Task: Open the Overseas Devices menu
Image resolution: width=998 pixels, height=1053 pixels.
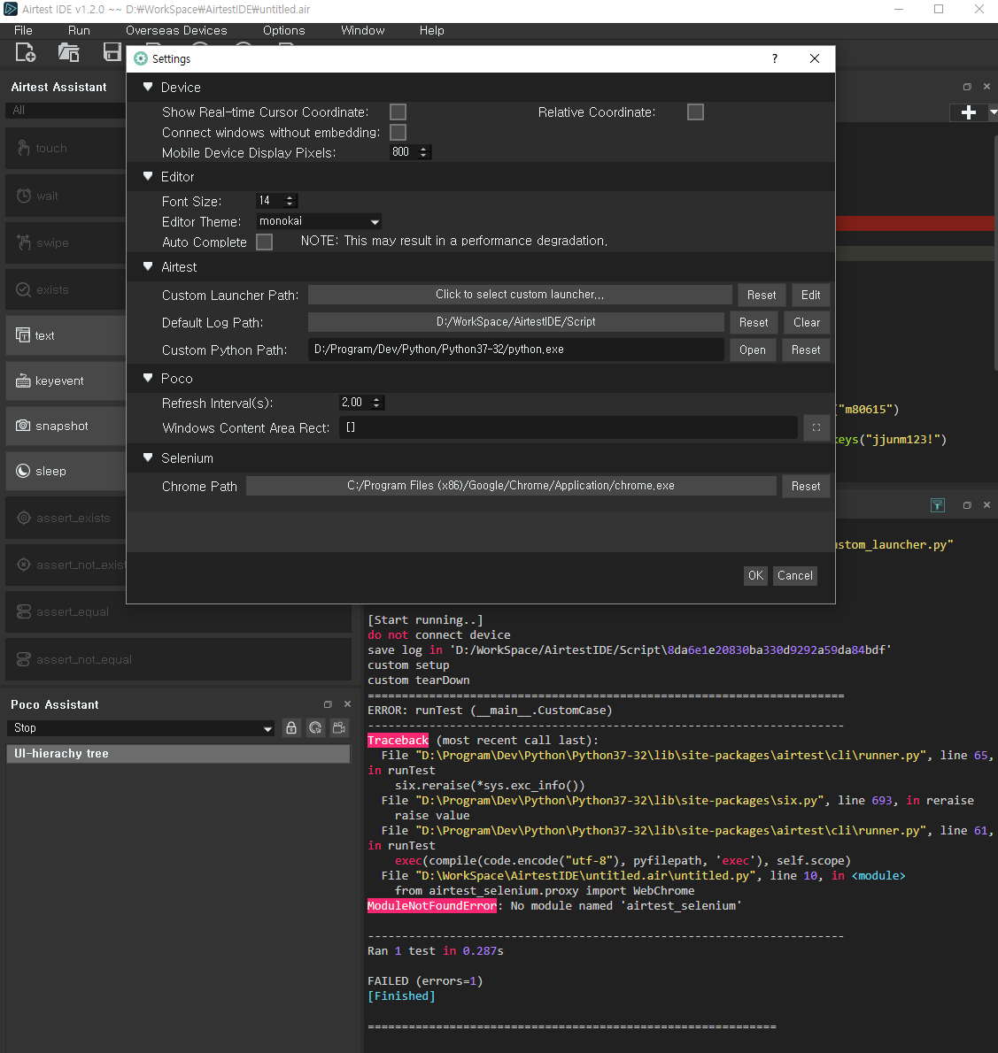Action: click(x=176, y=30)
